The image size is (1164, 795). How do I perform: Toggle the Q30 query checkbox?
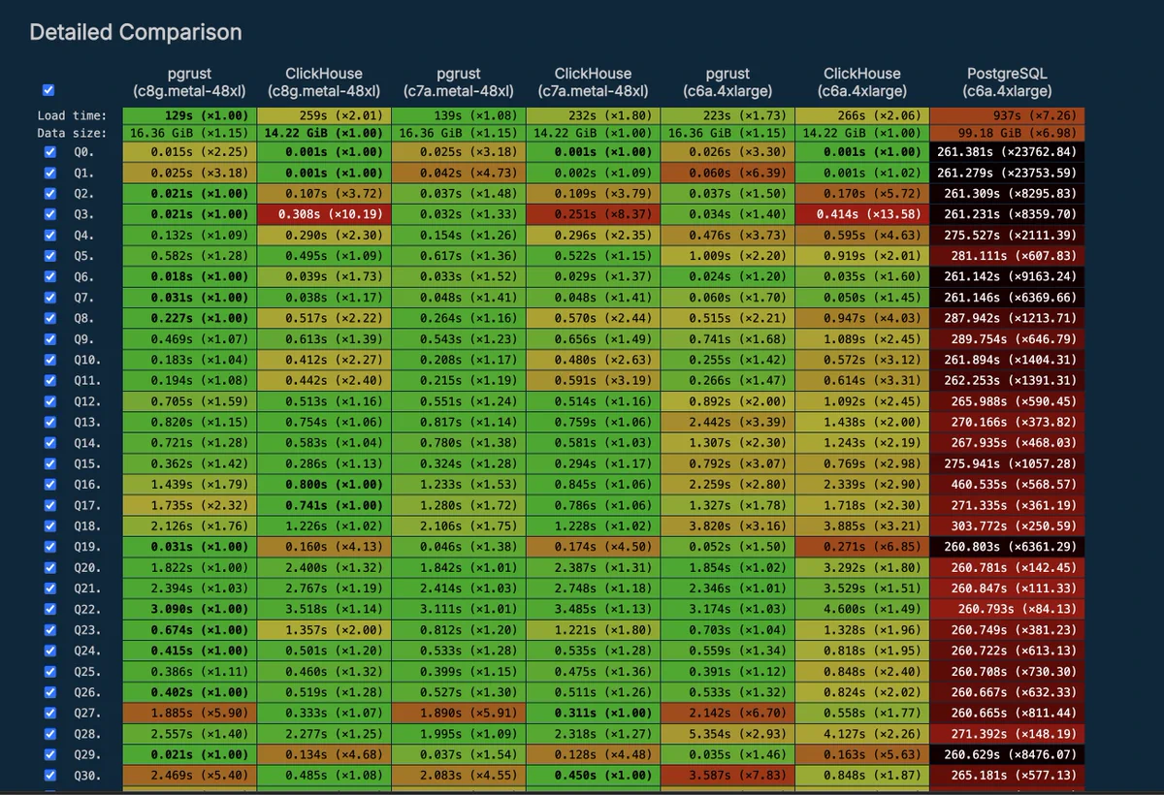pos(49,775)
